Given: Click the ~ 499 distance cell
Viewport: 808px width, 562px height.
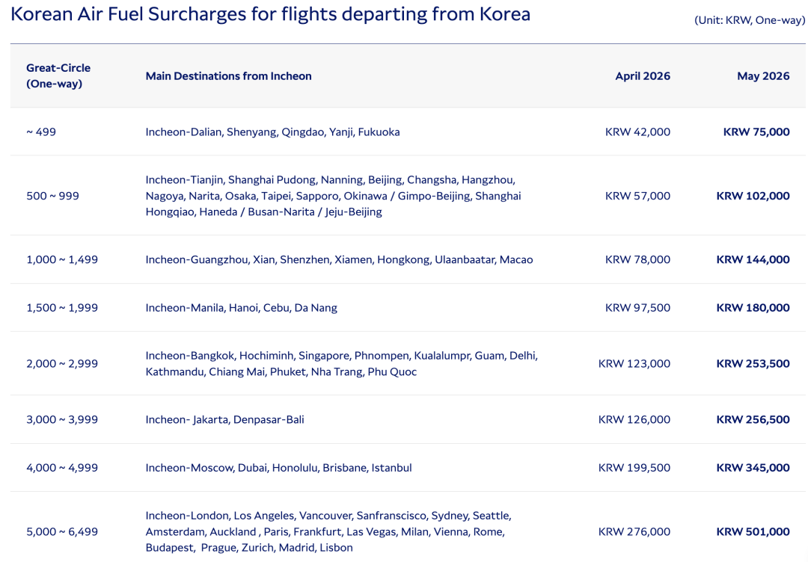Looking at the screenshot, I should pyautogui.click(x=41, y=132).
